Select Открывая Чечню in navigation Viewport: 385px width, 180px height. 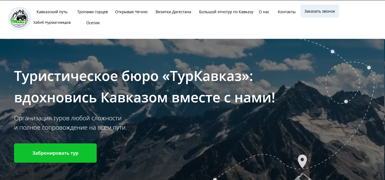[x=131, y=12]
